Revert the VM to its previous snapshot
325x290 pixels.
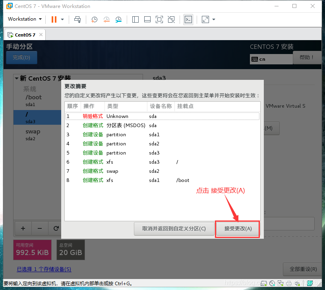(x=106, y=20)
